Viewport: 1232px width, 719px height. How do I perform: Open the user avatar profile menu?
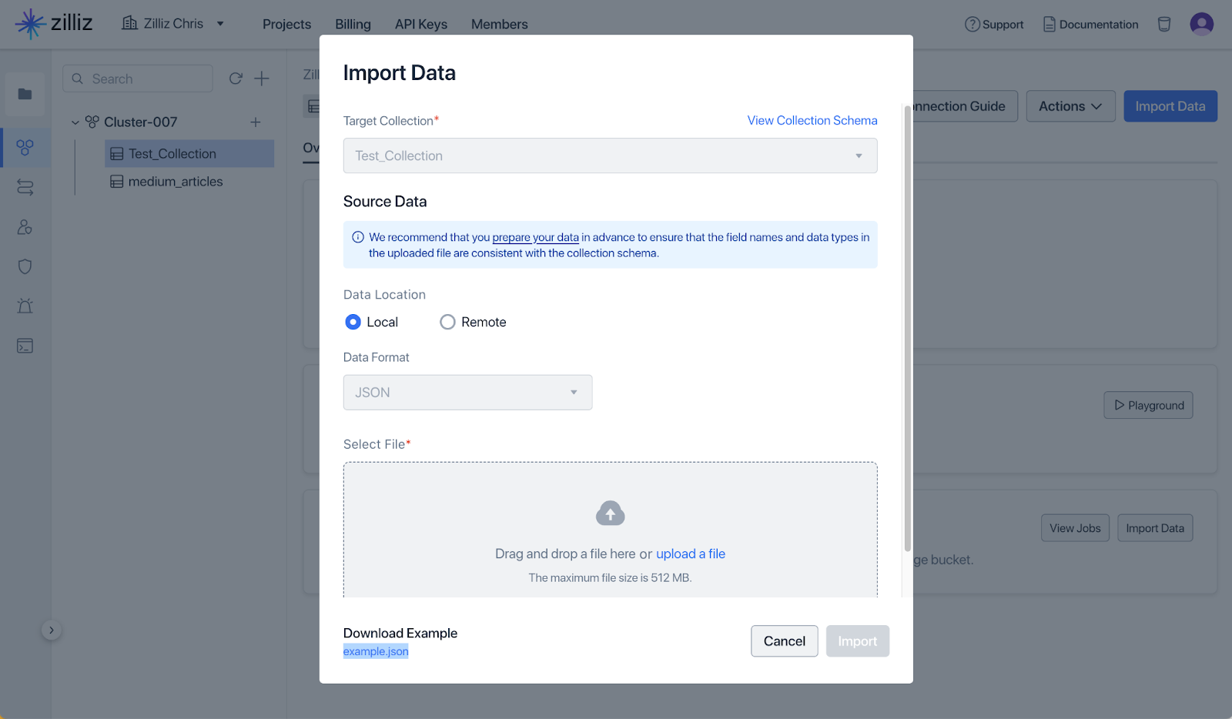[1201, 24]
